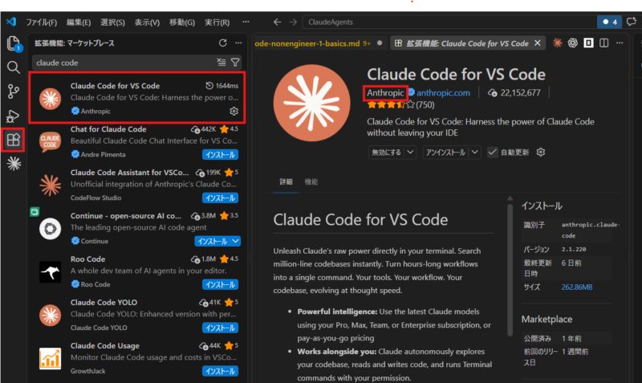
Task: Switch to the nonengineer-1-basics.md editor tab
Action: coord(319,43)
